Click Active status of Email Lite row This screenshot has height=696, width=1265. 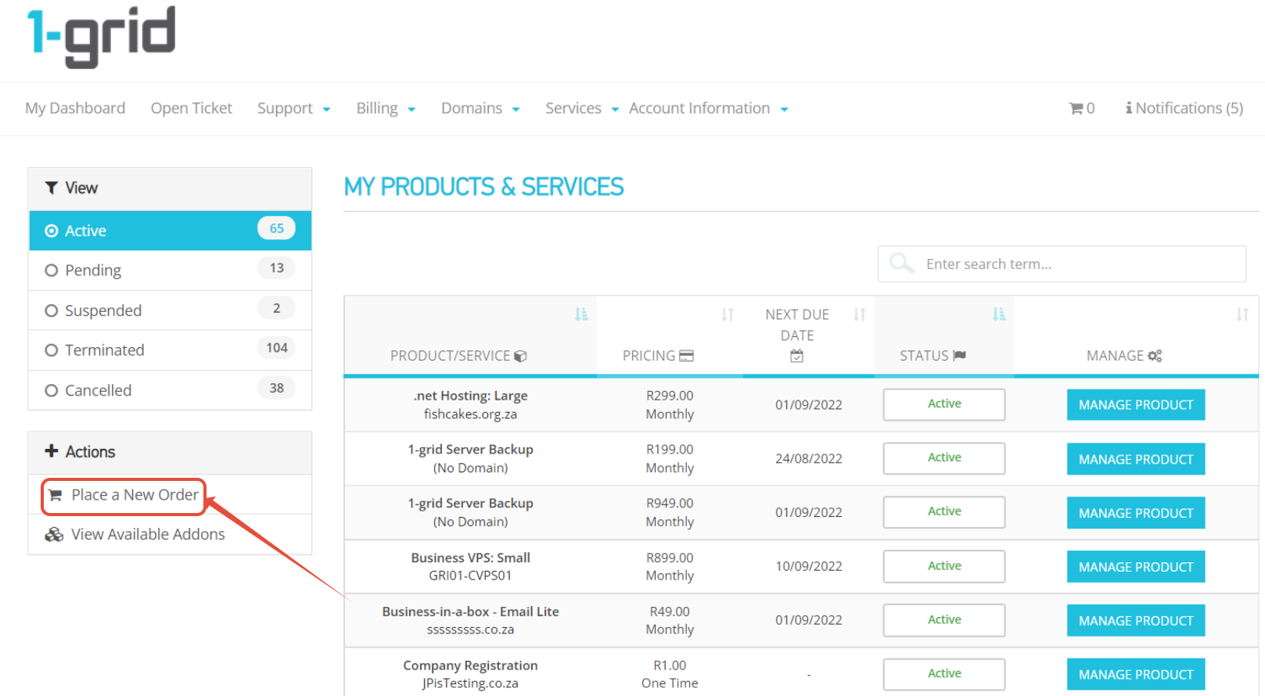[944, 620]
